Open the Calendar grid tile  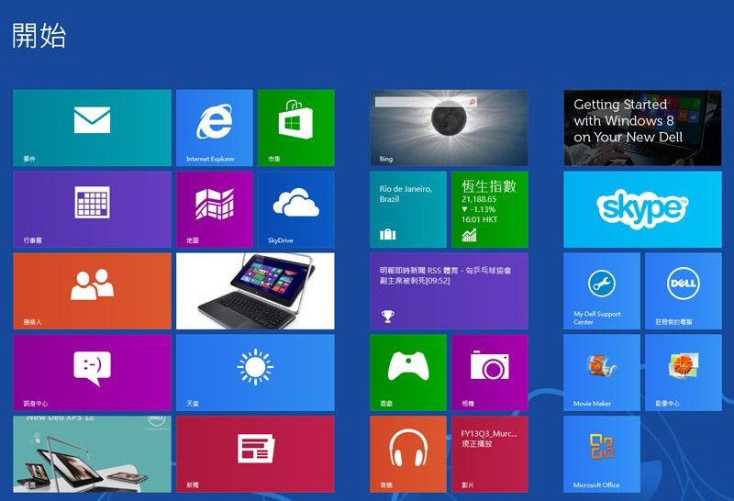[92, 208]
